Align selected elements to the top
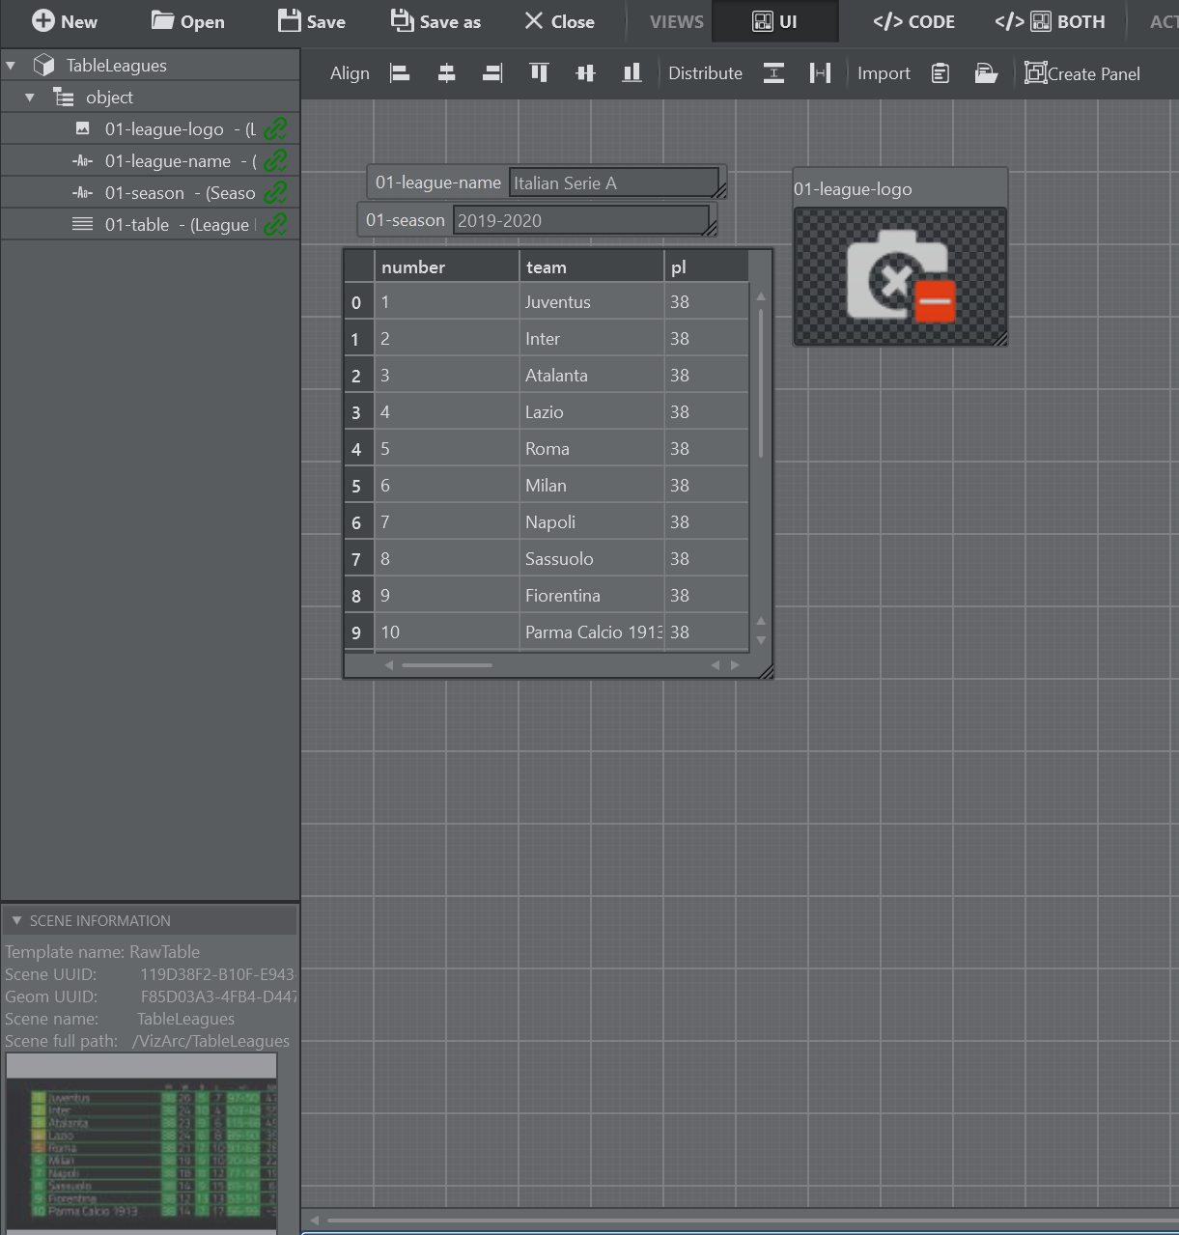The image size is (1179, 1235). pyautogui.click(x=539, y=73)
